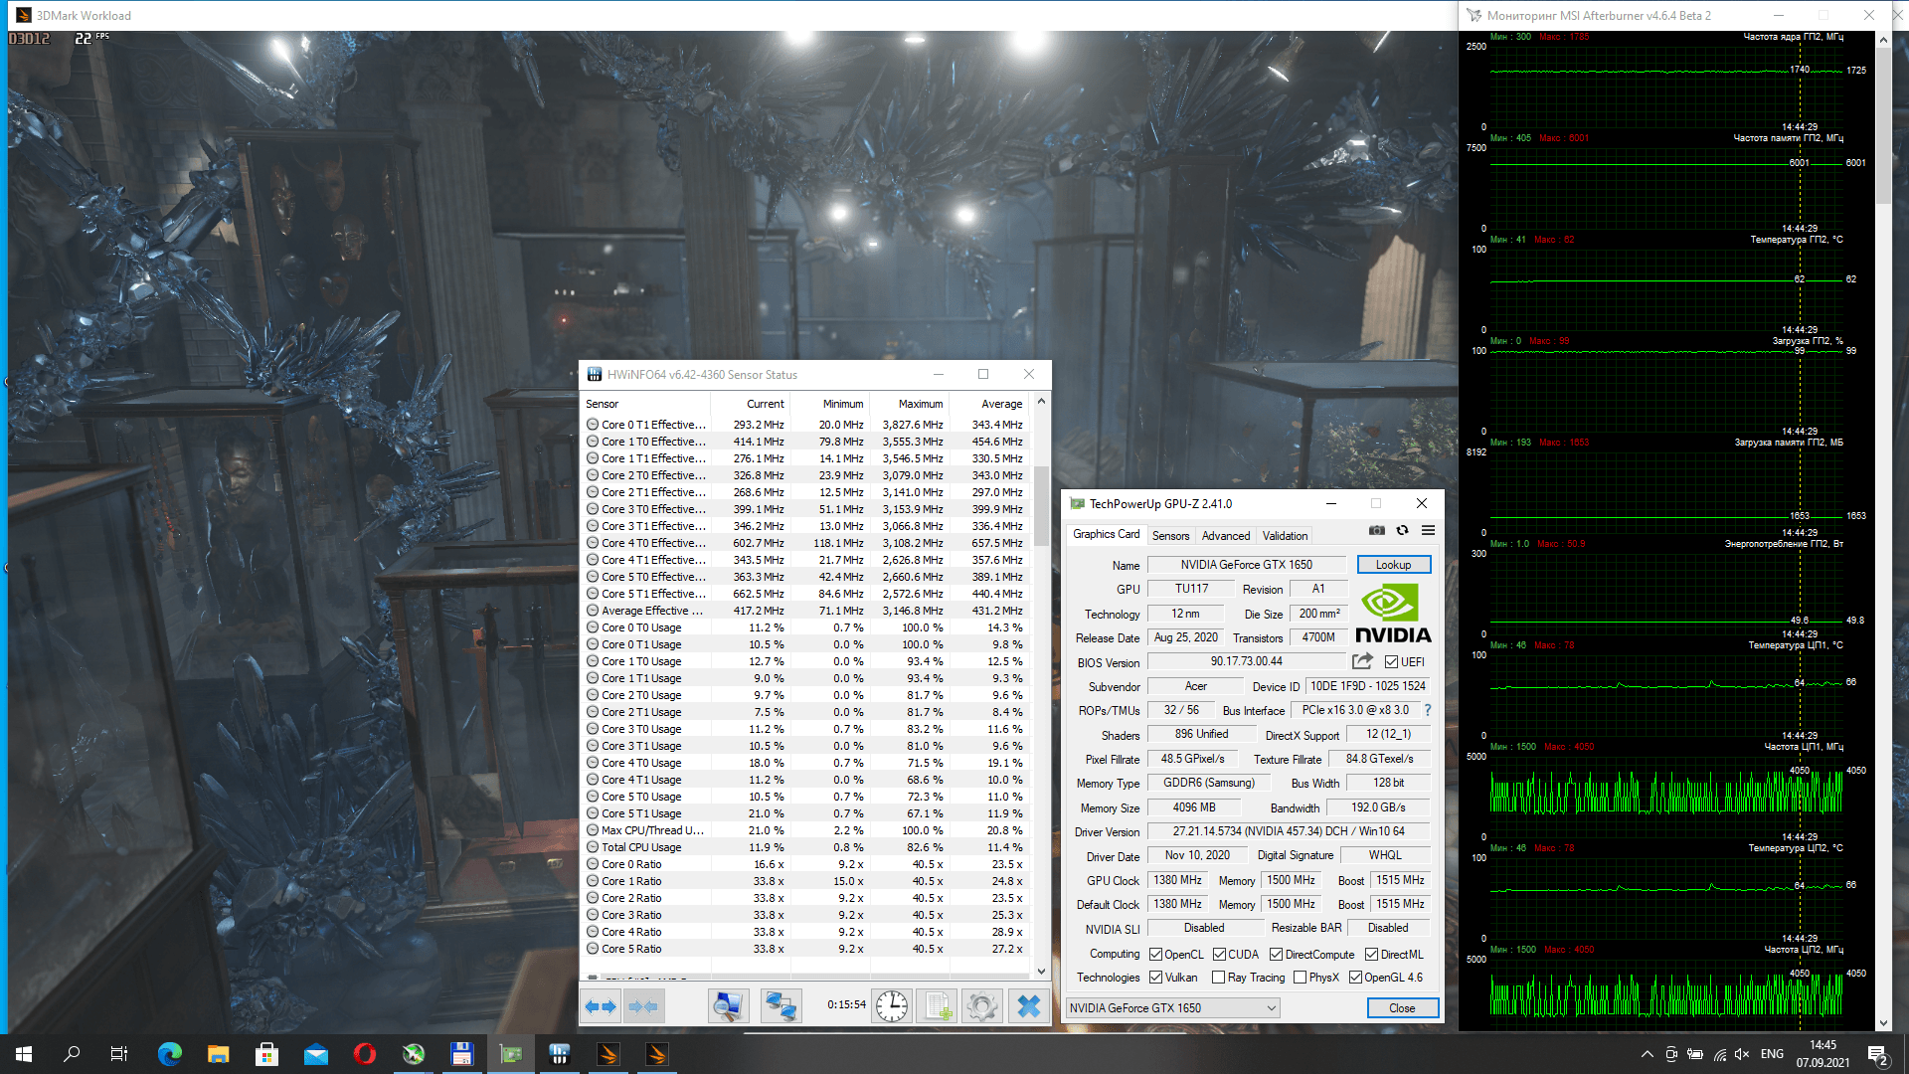Click the GPU-Z screenshot camera icon
This screenshot has height=1074, width=1909.
1376,530
